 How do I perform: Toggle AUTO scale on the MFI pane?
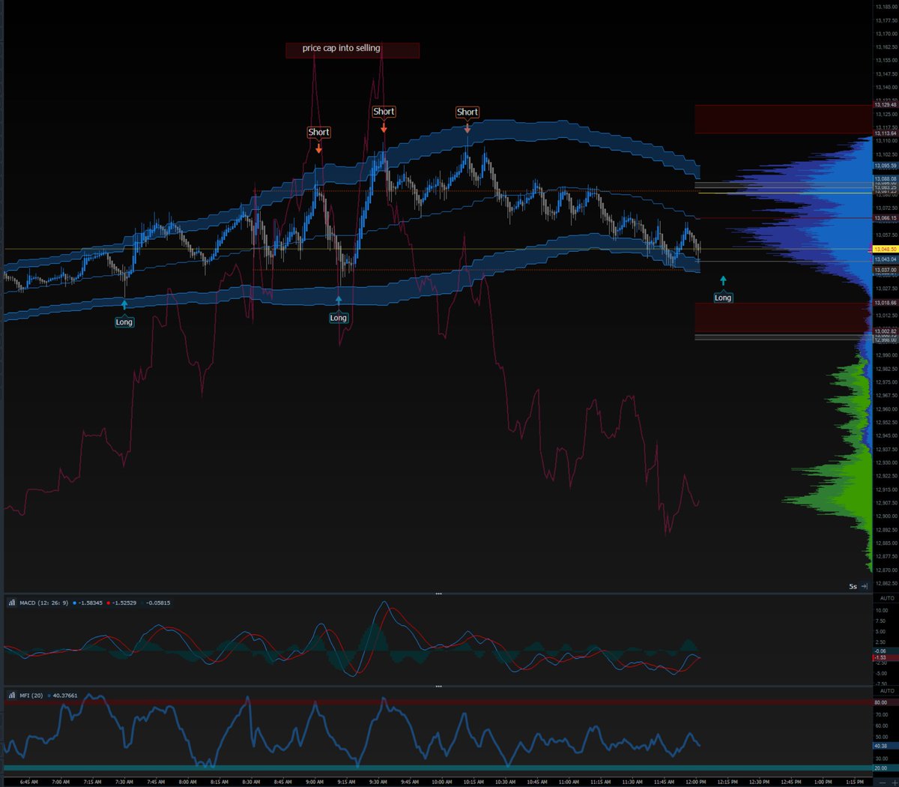click(887, 691)
